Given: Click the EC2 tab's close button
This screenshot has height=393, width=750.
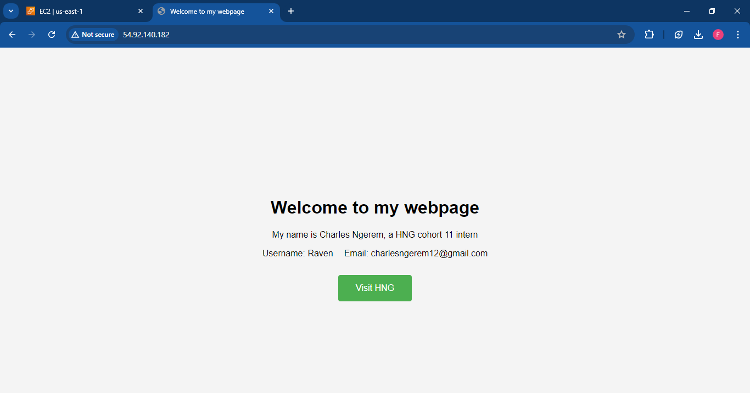Looking at the screenshot, I should [141, 10].
